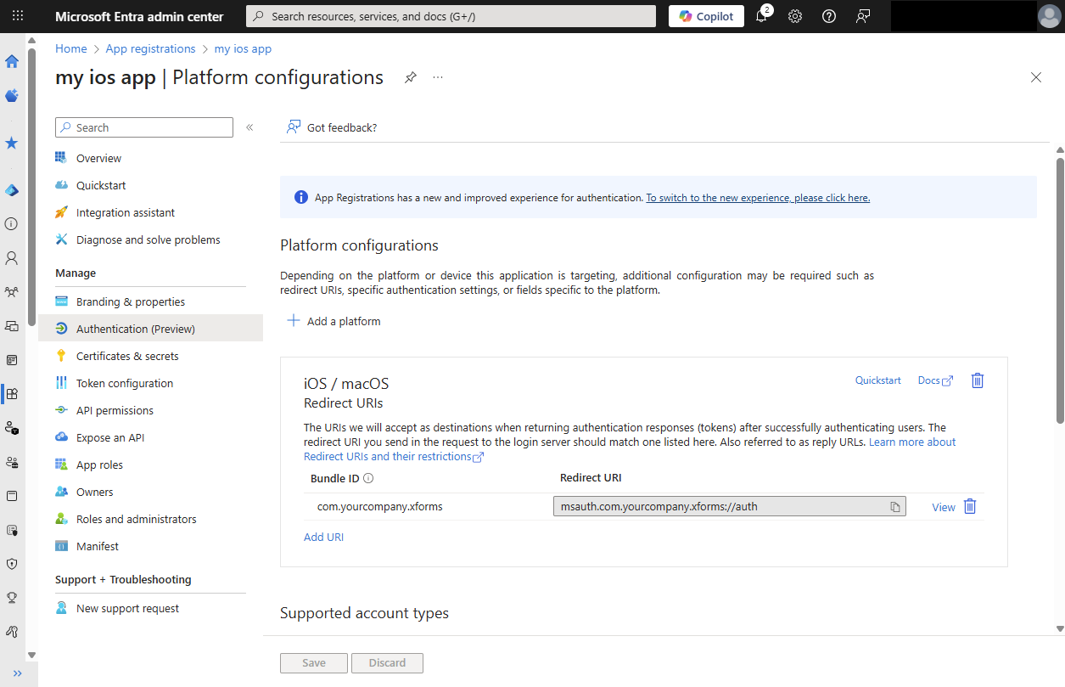The image size is (1065, 687).
Task: Go to Home breadcrumb
Action: pos(71,48)
